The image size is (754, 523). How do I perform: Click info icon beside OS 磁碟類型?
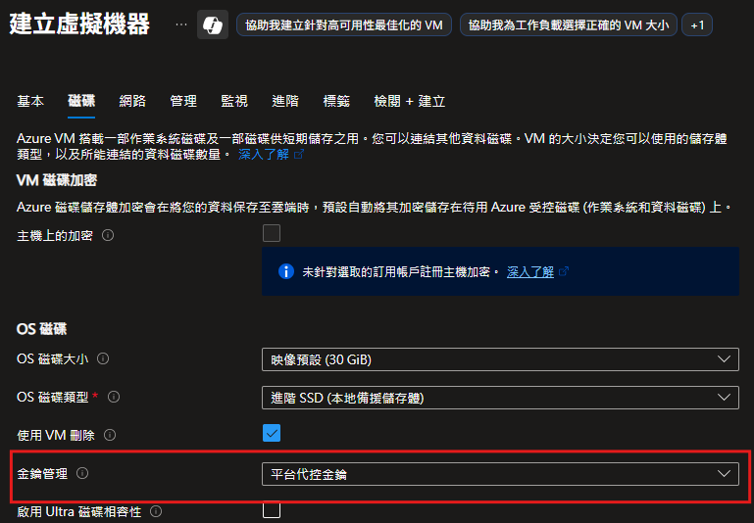114,398
